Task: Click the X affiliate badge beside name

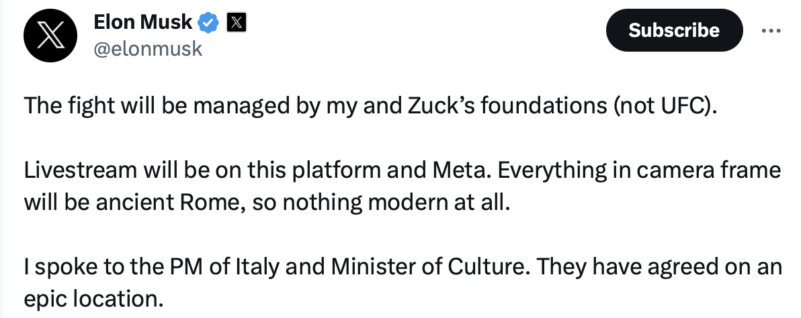Action: coord(236,23)
